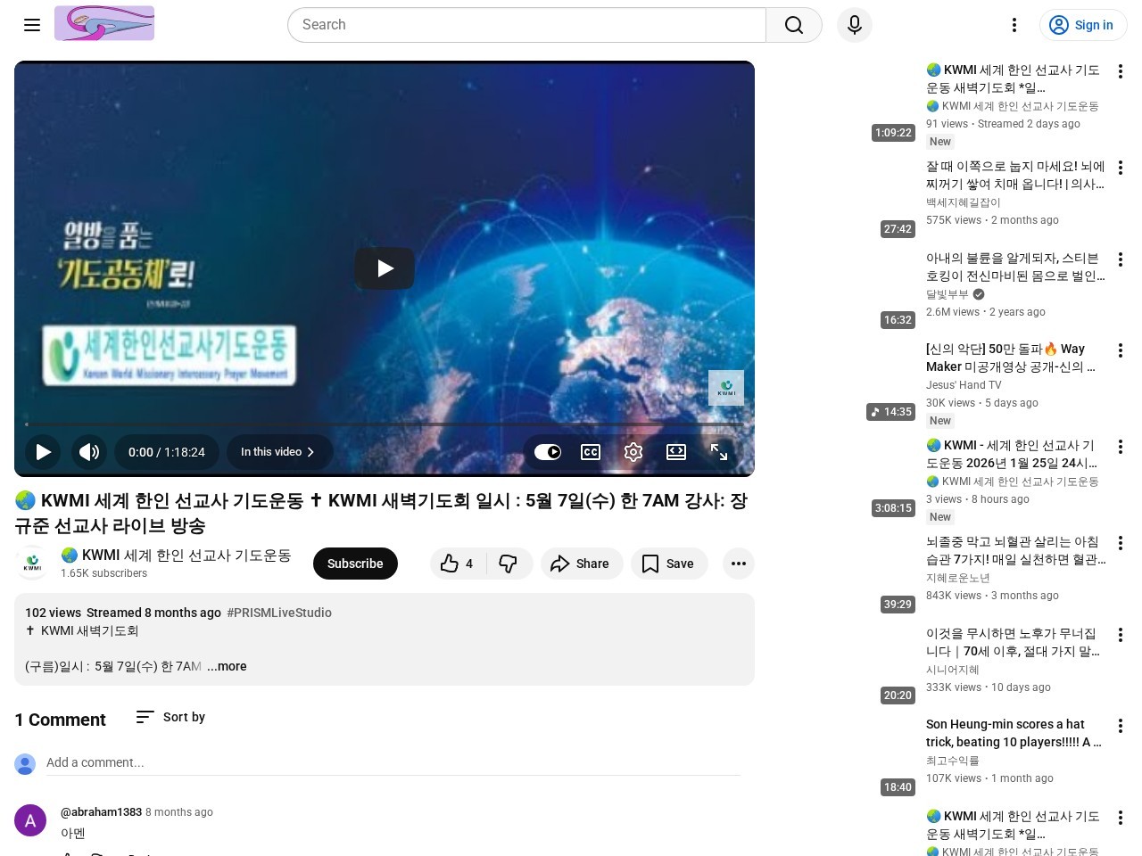Screen dimensions: 1142x856
Task: Open video player settings gear
Action: 633,452
